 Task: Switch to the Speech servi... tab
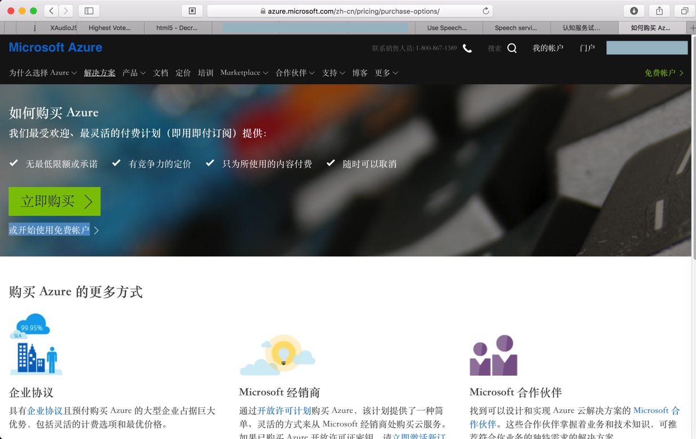click(516, 28)
